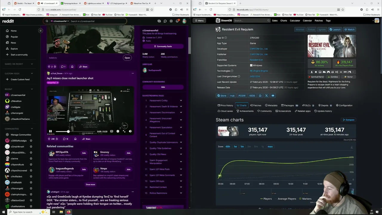Expand rule Quality: Old News
Screen dimensions: 382x215
(x=181, y=154)
